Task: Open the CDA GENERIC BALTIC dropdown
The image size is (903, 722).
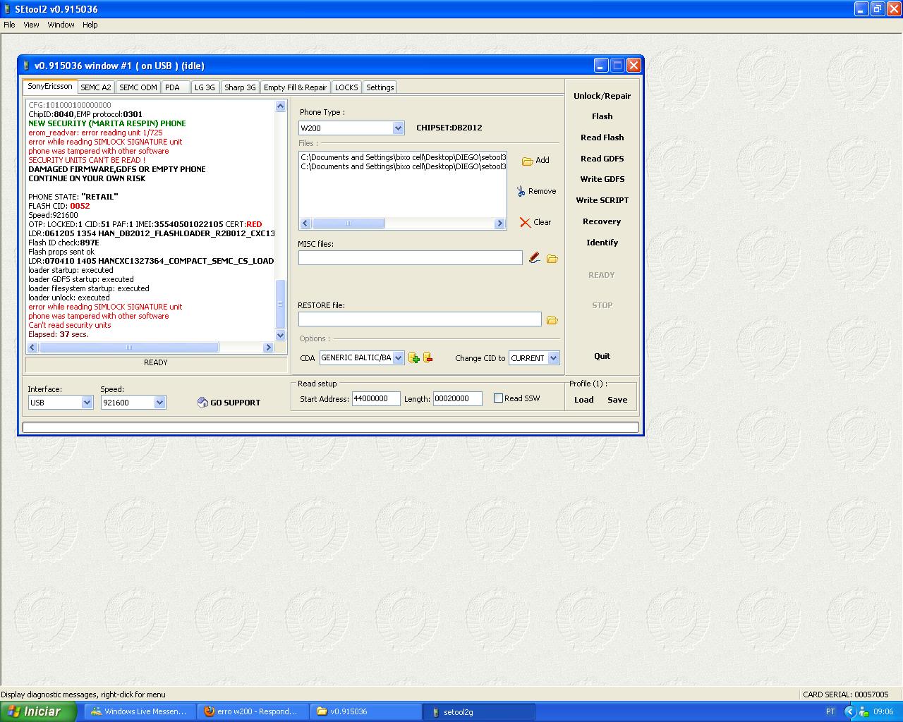Action: pyautogui.click(x=398, y=358)
